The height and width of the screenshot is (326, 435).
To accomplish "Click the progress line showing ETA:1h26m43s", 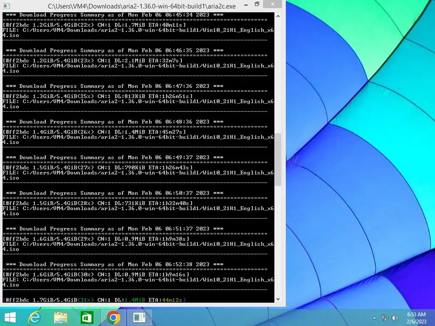I will pos(98,167).
